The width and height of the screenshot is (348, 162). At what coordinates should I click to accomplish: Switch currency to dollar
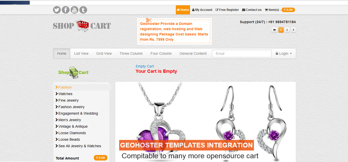point(281,30)
